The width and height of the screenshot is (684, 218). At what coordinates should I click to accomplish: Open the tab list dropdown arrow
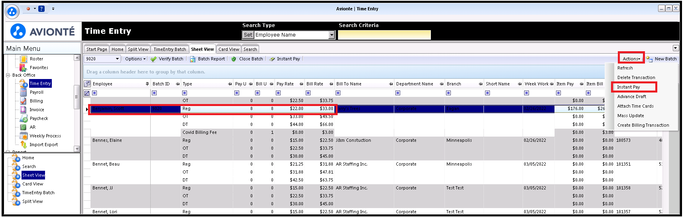[x=676, y=48]
